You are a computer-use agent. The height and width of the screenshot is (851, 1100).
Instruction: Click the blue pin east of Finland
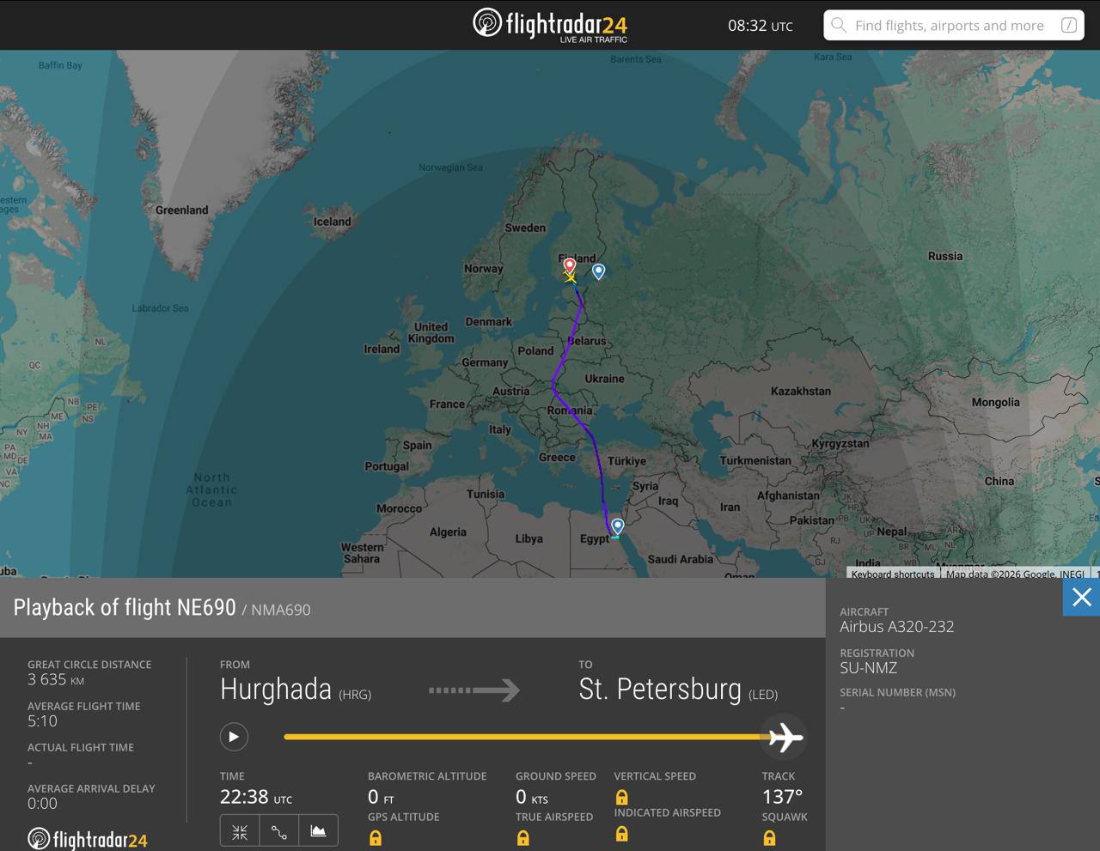tap(599, 271)
